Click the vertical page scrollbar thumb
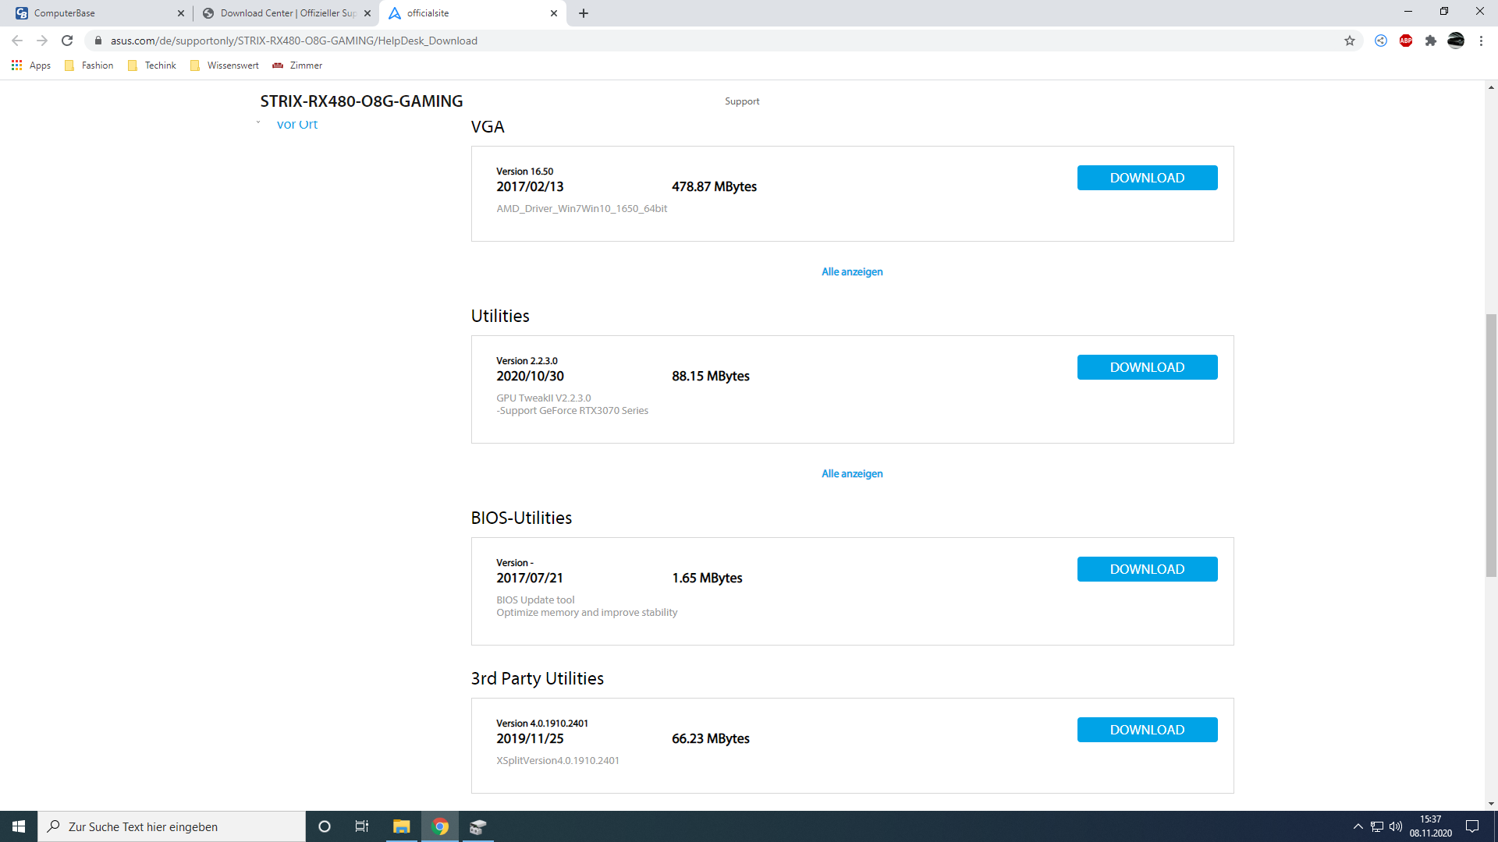1498x842 pixels. [x=1491, y=444]
